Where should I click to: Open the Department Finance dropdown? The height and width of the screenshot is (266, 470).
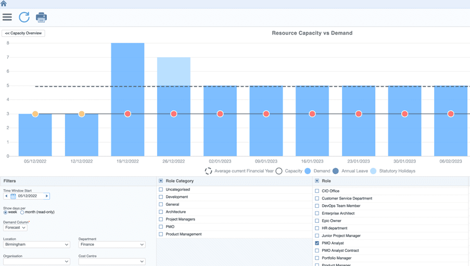tap(112, 245)
